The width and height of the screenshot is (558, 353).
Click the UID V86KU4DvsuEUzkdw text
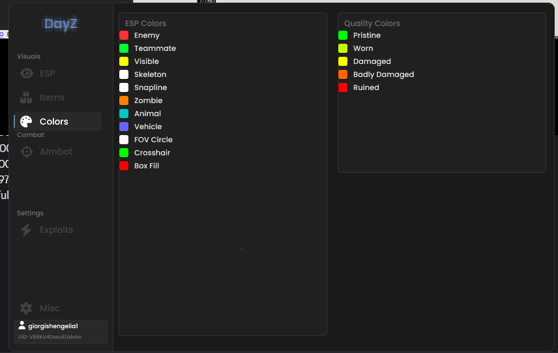50,337
